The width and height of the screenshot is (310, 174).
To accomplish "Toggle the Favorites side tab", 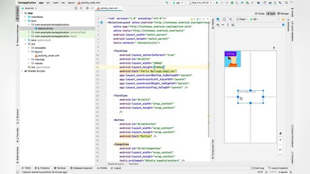I will (17, 135).
